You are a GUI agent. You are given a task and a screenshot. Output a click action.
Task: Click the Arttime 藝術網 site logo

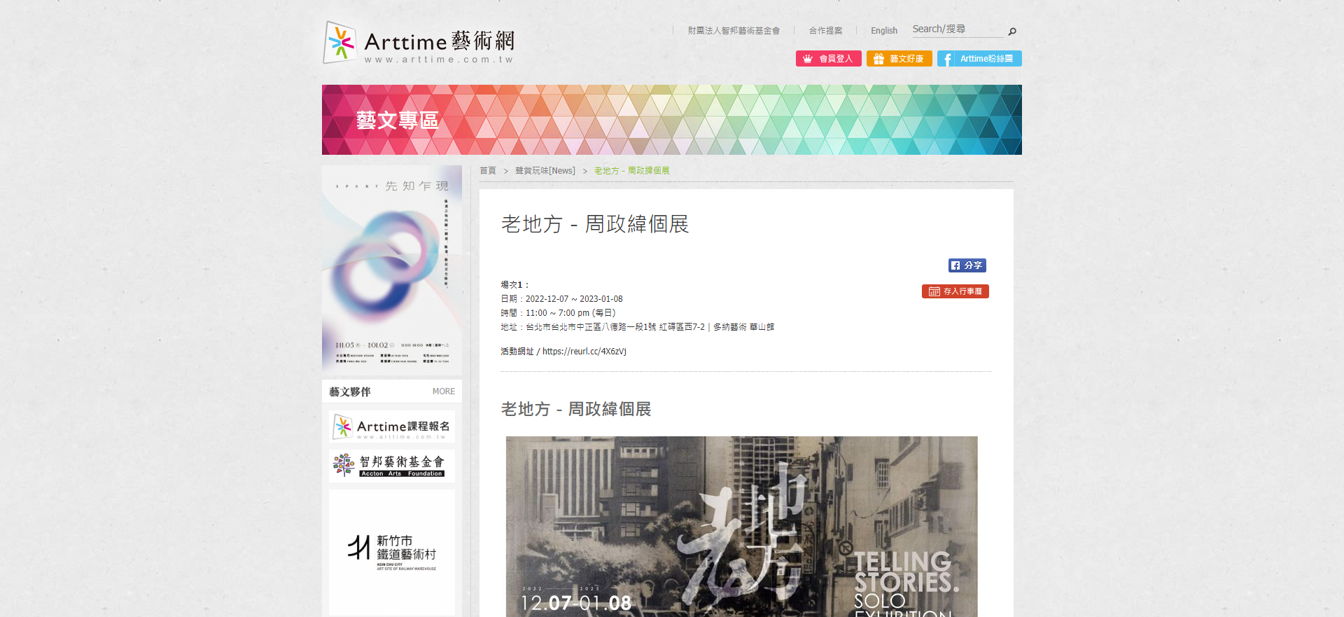[419, 43]
